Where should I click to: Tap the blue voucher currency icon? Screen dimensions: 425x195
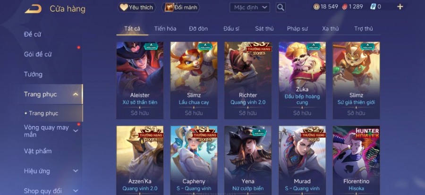(x=373, y=7)
